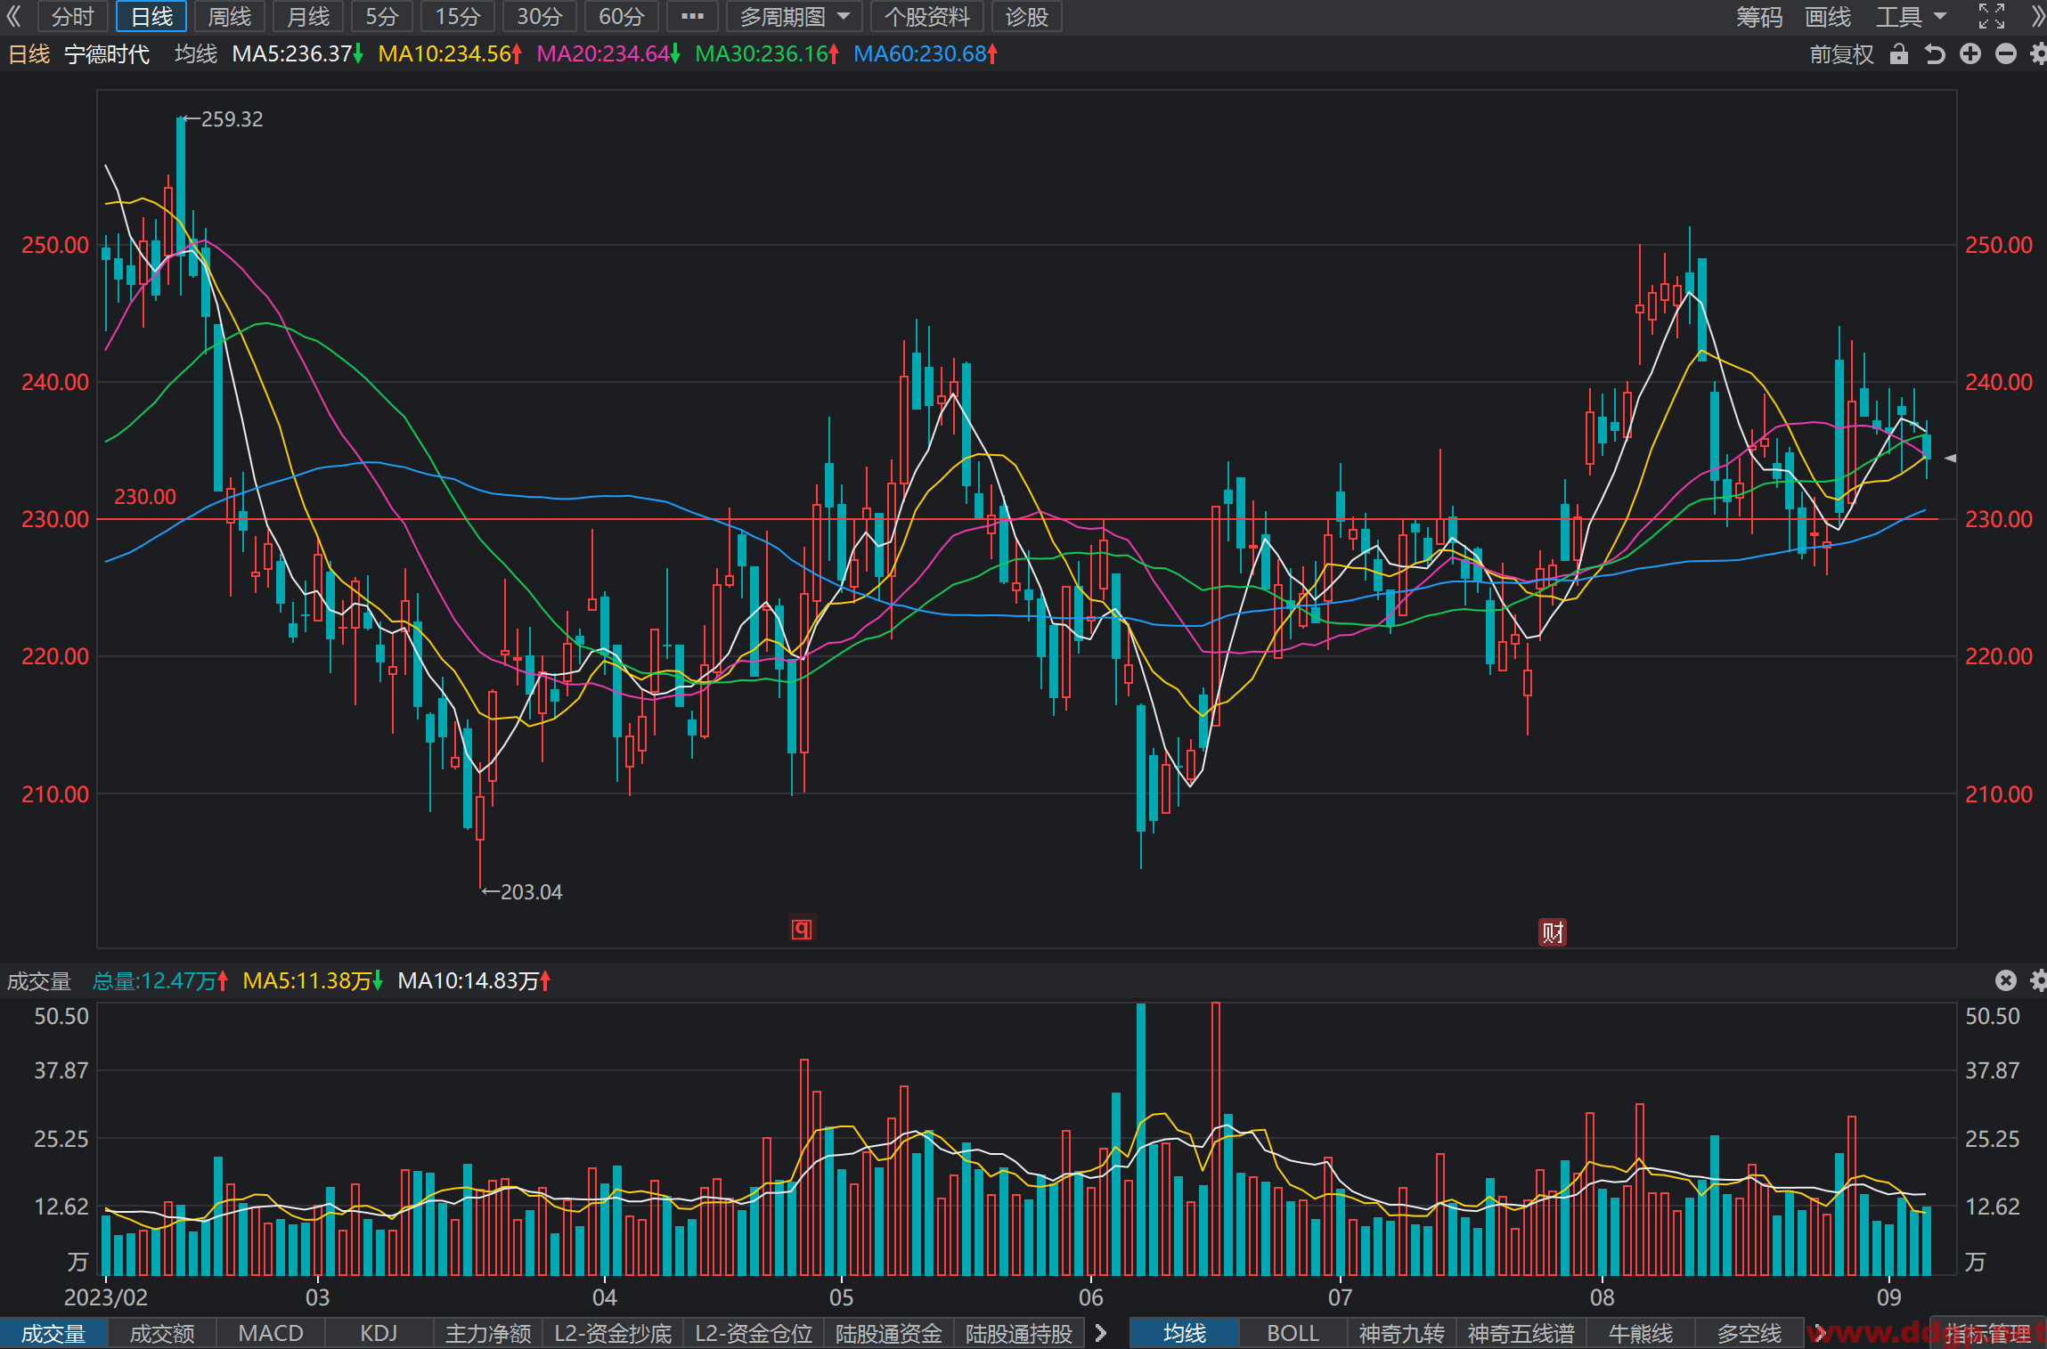
Task: Click the collapse left double-chevron icon
Action: tap(13, 16)
